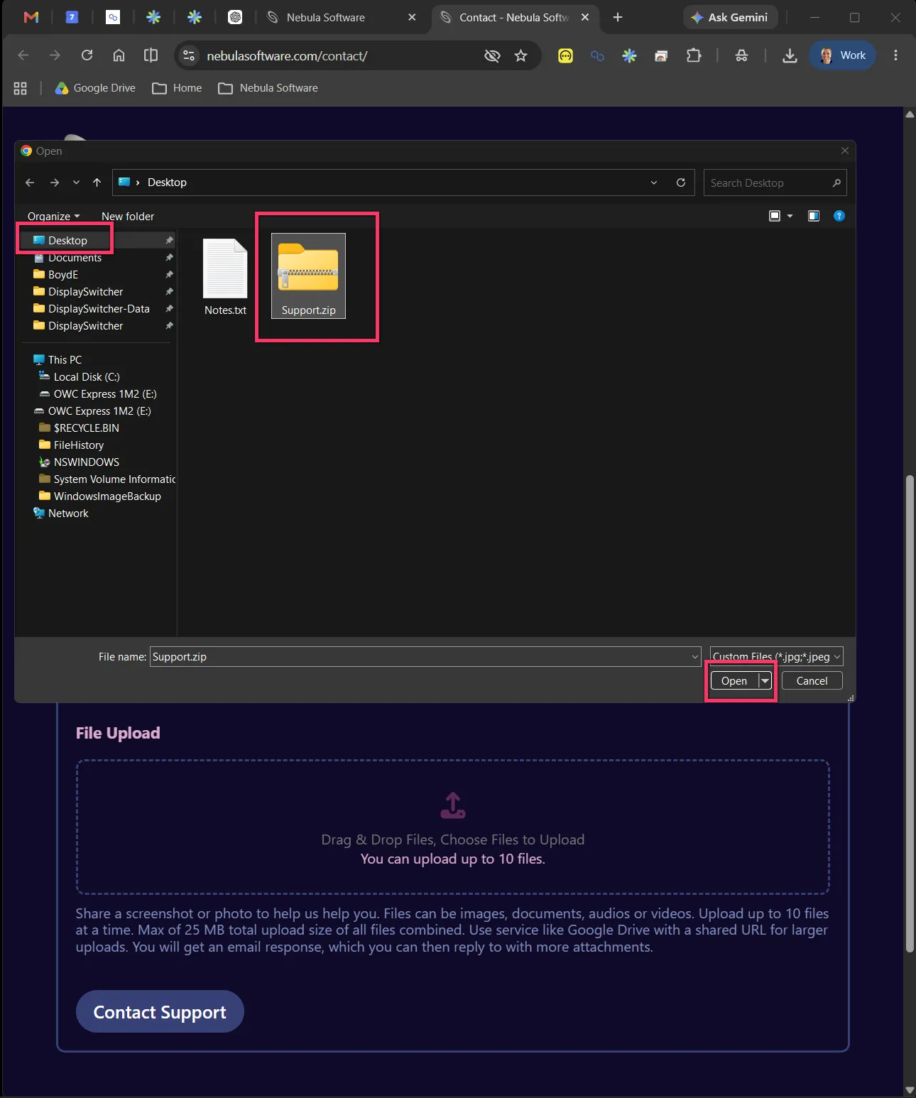Screen dimensions: 916x1098
Task: Open browser Downloads icon
Action: tap(790, 55)
